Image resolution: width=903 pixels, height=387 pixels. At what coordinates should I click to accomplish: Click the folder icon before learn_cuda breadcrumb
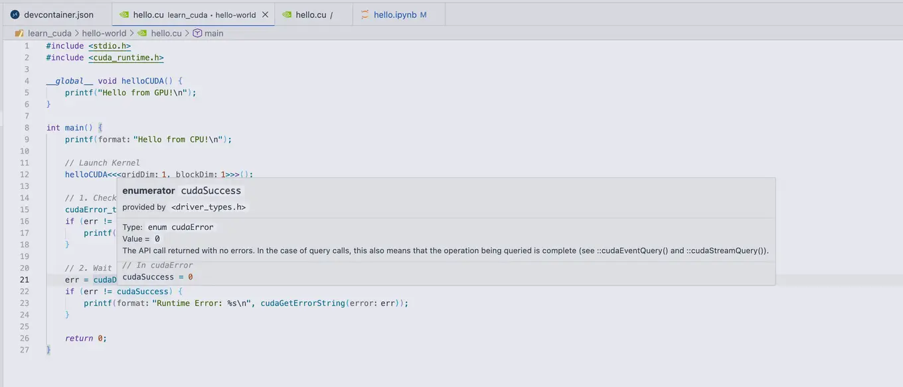[19, 33]
